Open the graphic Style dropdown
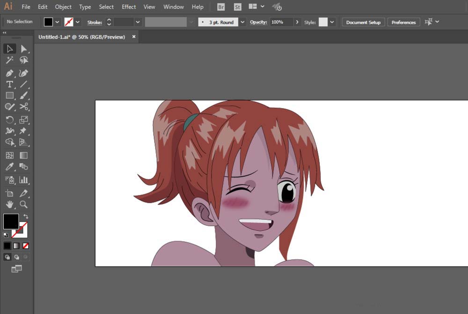This screenshot has width=468, height=314. coord(332,22)
